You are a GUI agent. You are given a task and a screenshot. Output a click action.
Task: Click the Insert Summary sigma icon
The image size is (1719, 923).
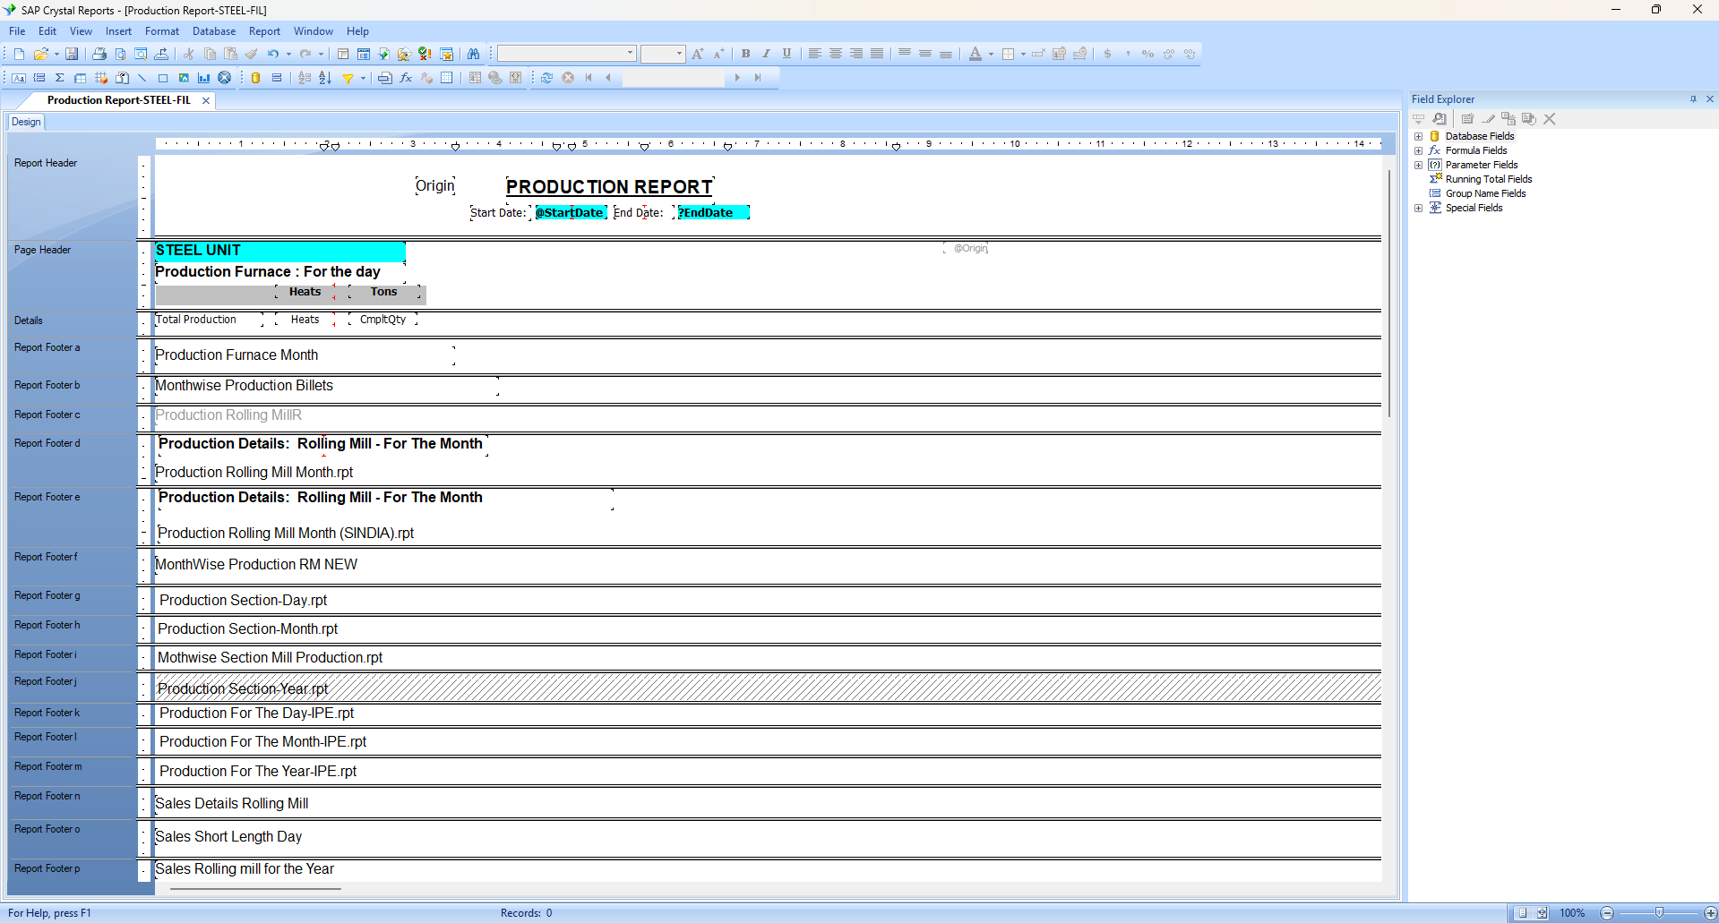point(60,78)
